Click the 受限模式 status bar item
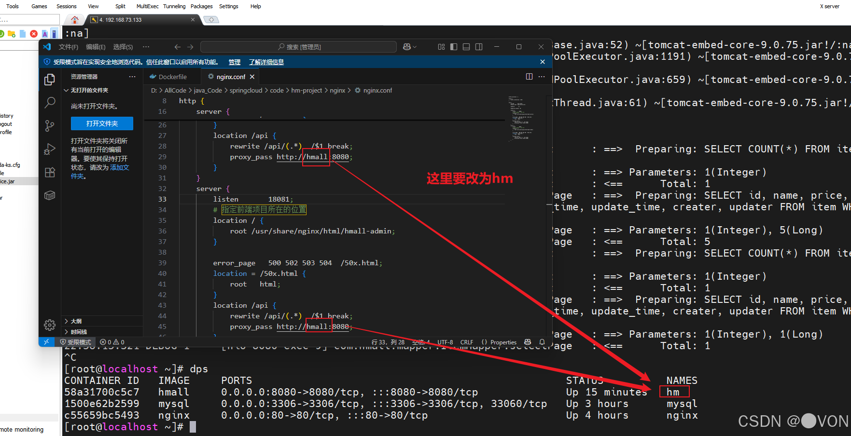Image resolution: width=851 pixels, height=436 pixels. (x=76, y=342)
